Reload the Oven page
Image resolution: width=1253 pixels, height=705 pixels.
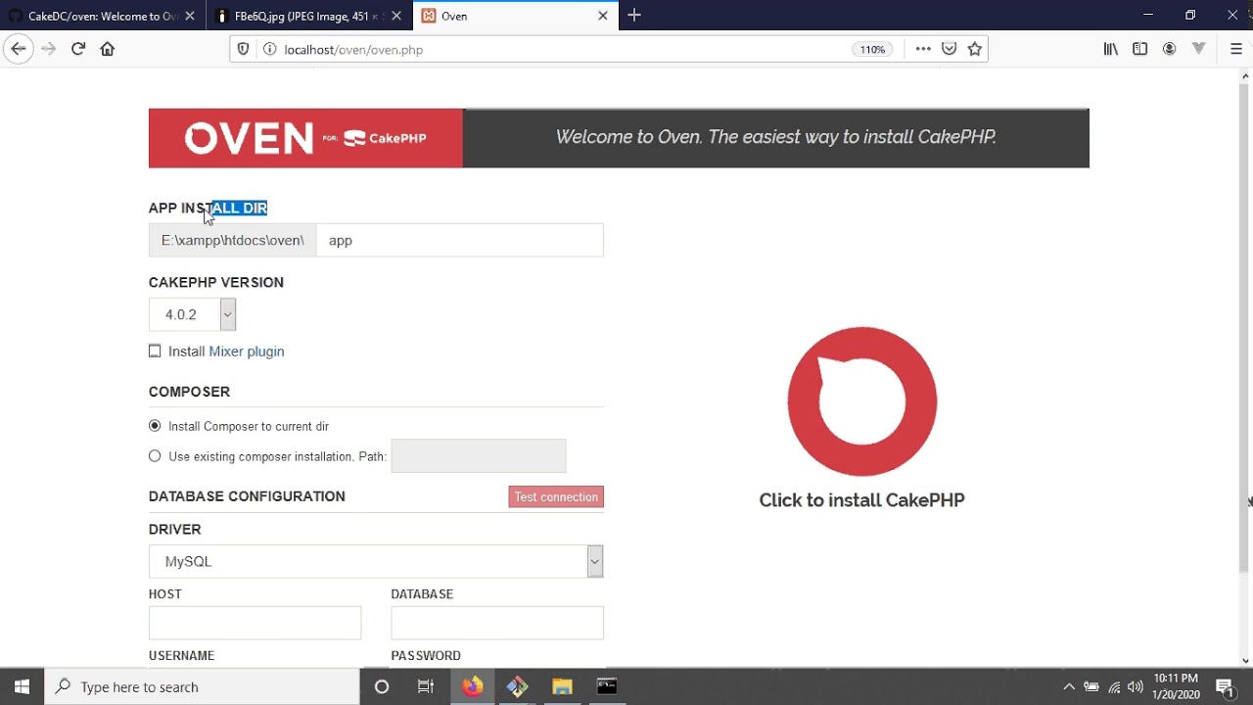78,49
